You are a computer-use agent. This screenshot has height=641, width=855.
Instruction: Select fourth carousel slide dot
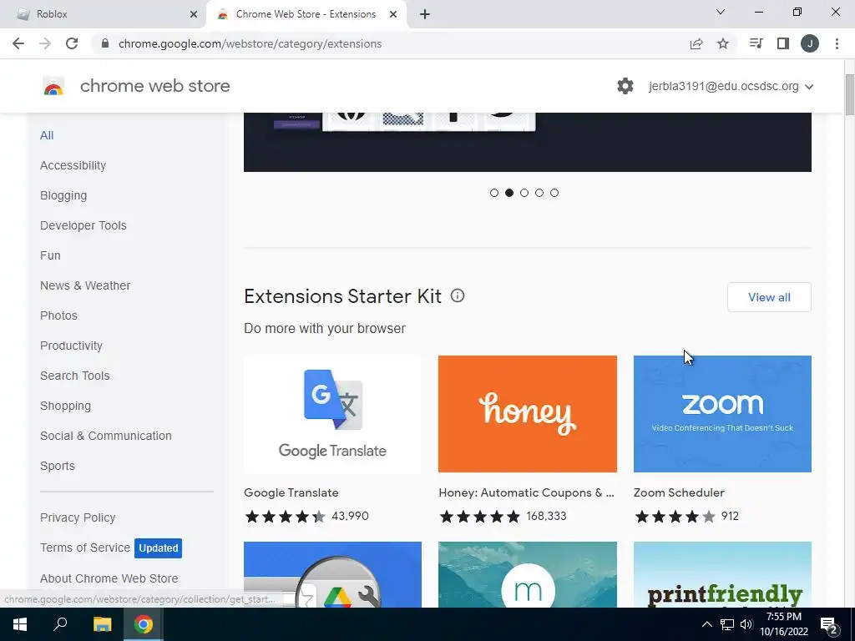pyautogui.click(x=539, y=193)
